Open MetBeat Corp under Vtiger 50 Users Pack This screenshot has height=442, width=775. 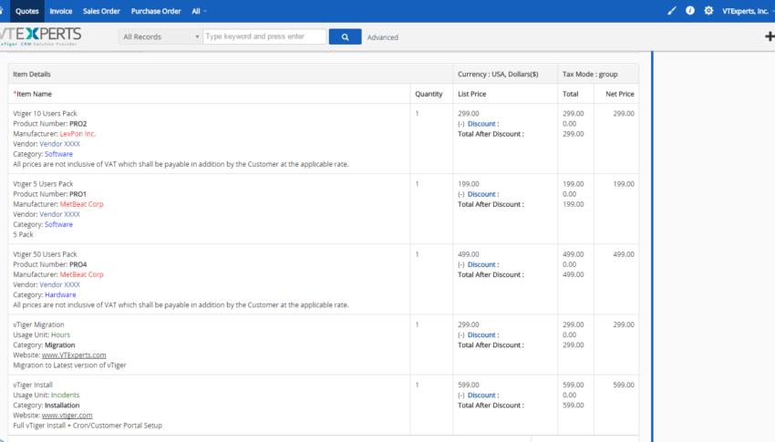coord(81,274)
